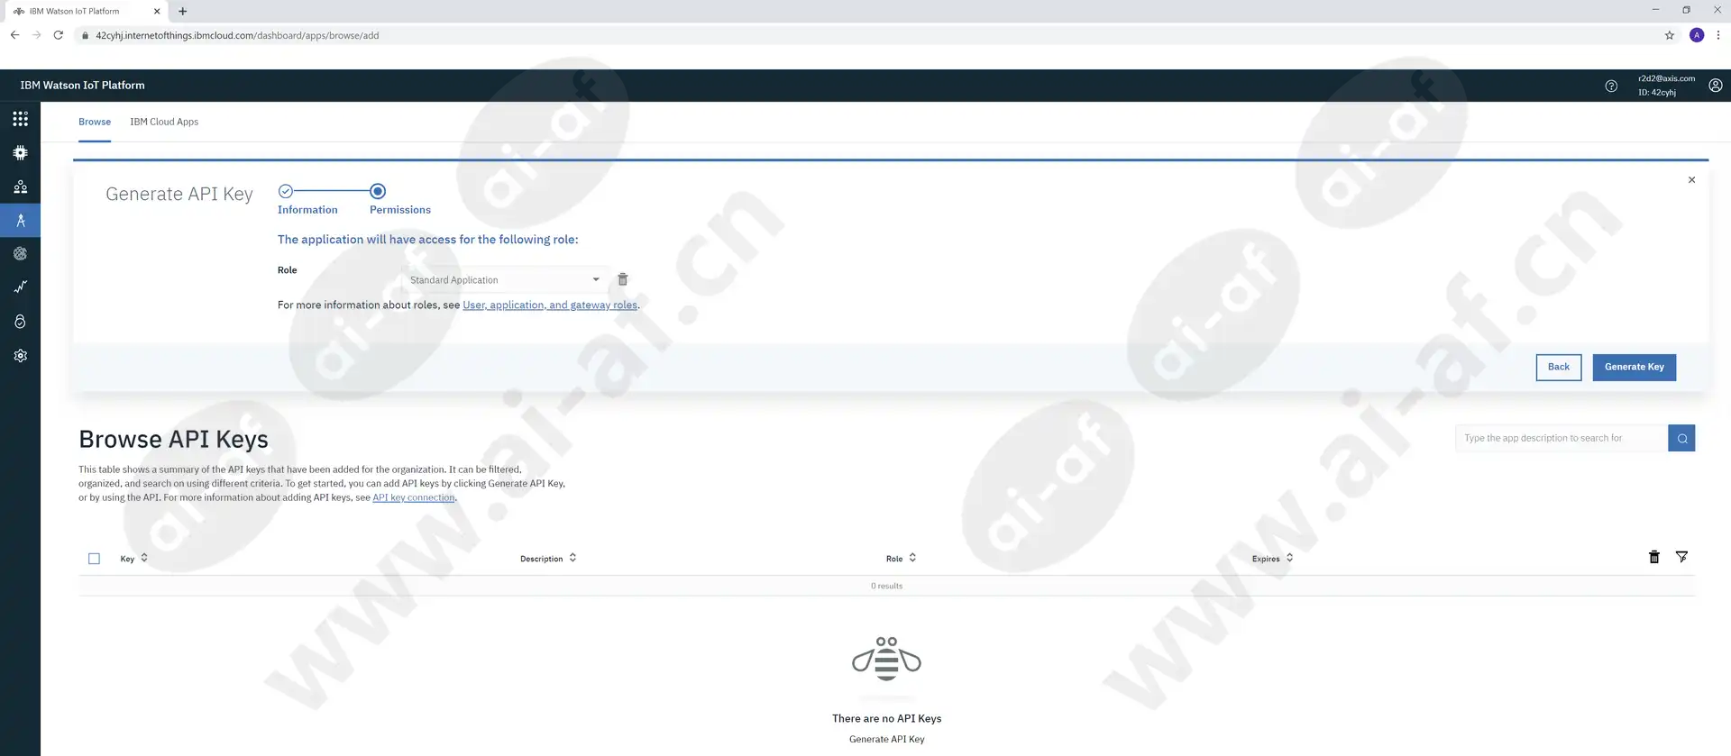Screen dimensions: 1731x756
Task: Click the r2d2@axis.com account text
Action: click(1666, 78)
